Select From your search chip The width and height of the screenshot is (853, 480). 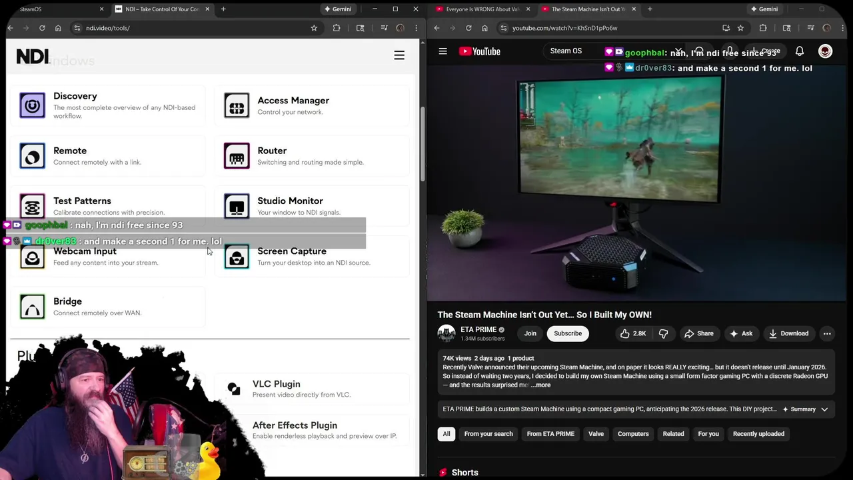[488, 434]
